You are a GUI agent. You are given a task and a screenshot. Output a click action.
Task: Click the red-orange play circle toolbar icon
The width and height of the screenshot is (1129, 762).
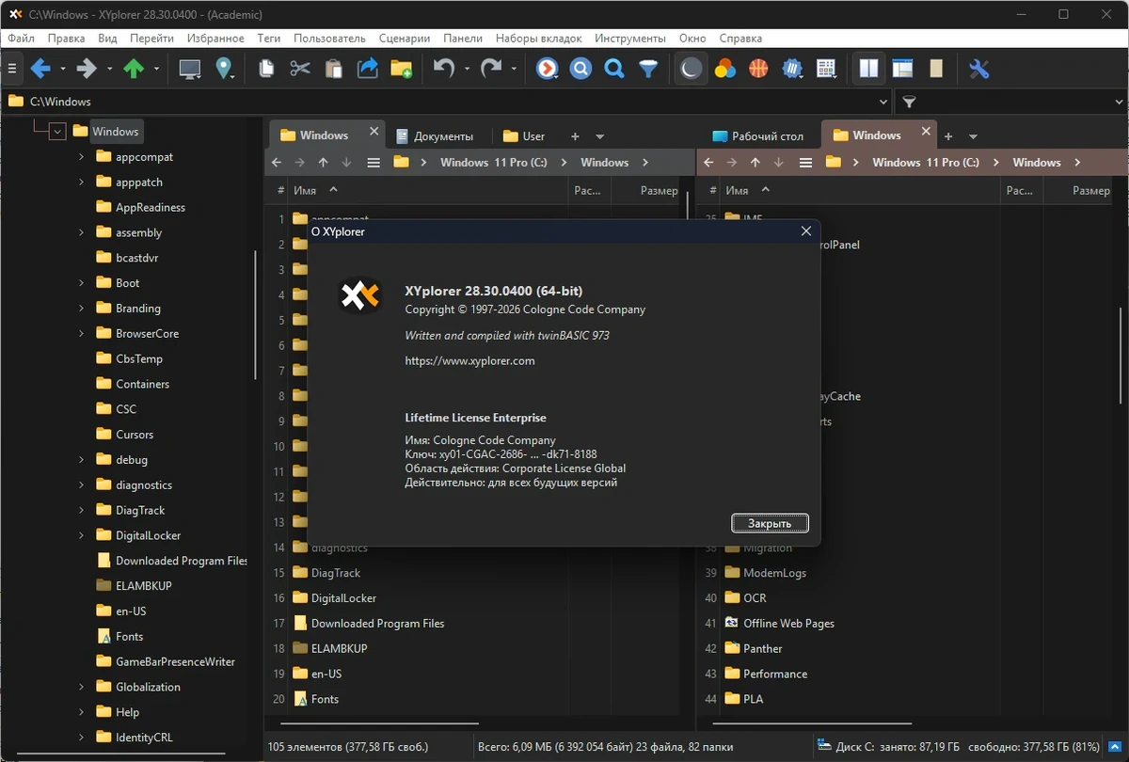coord(548,69)
